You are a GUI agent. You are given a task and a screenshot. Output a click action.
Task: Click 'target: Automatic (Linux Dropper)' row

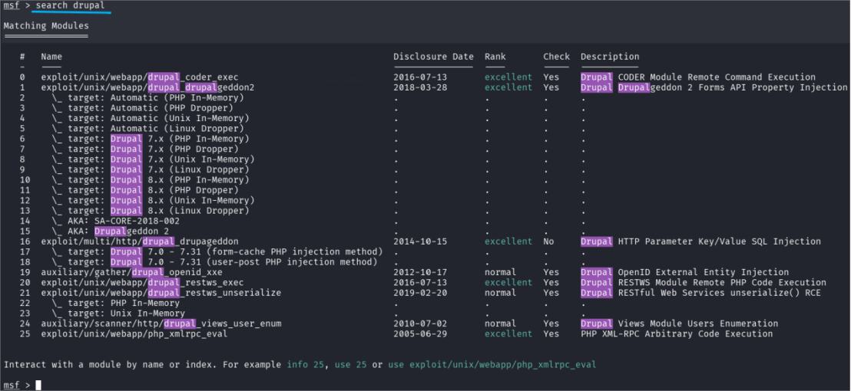pos(147,129)
